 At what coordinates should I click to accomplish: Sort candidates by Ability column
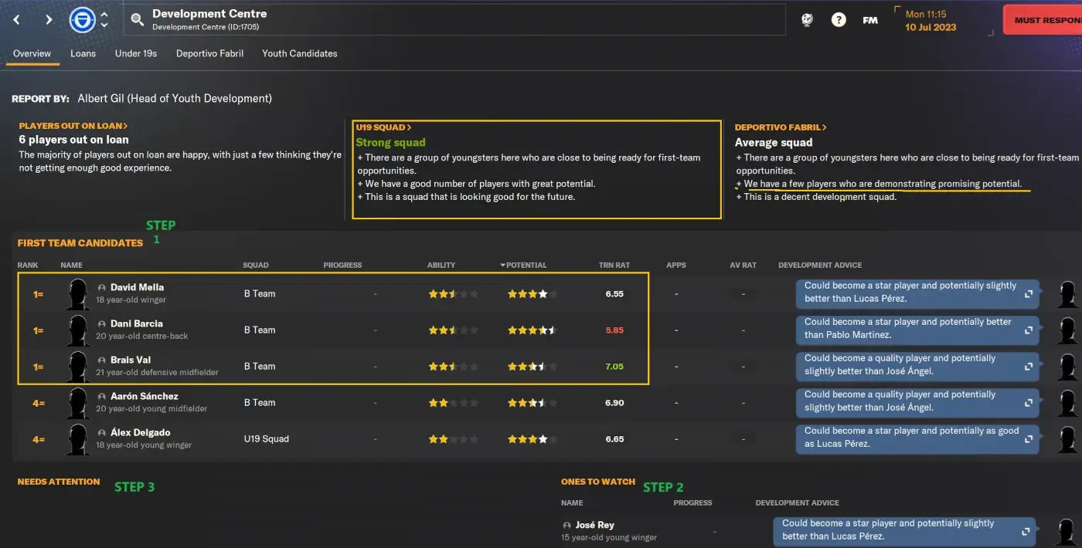coord(441,265)
